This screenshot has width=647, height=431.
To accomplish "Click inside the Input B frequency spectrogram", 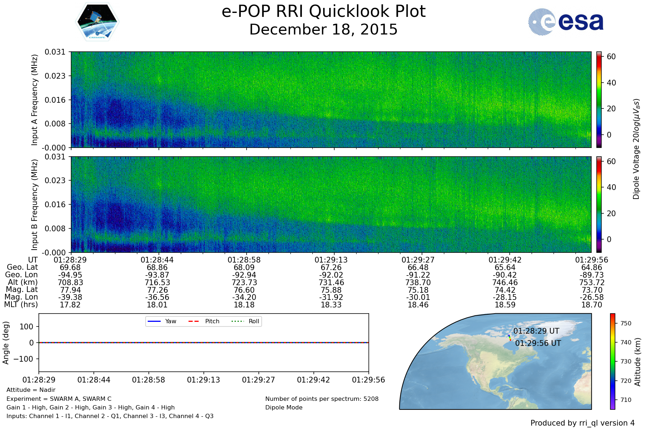I will coord(331,204).
